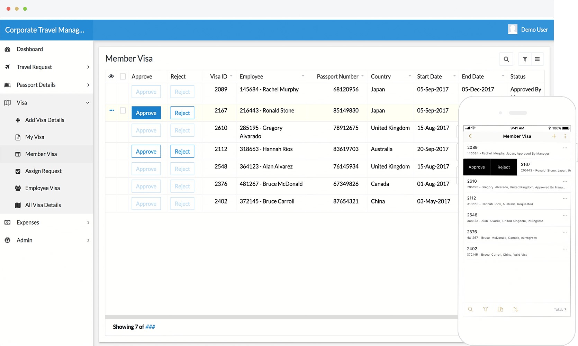Screen dimensions: 578x346
Task: Open the hamburger list menu icon top right
Action: tap(537, 59)
